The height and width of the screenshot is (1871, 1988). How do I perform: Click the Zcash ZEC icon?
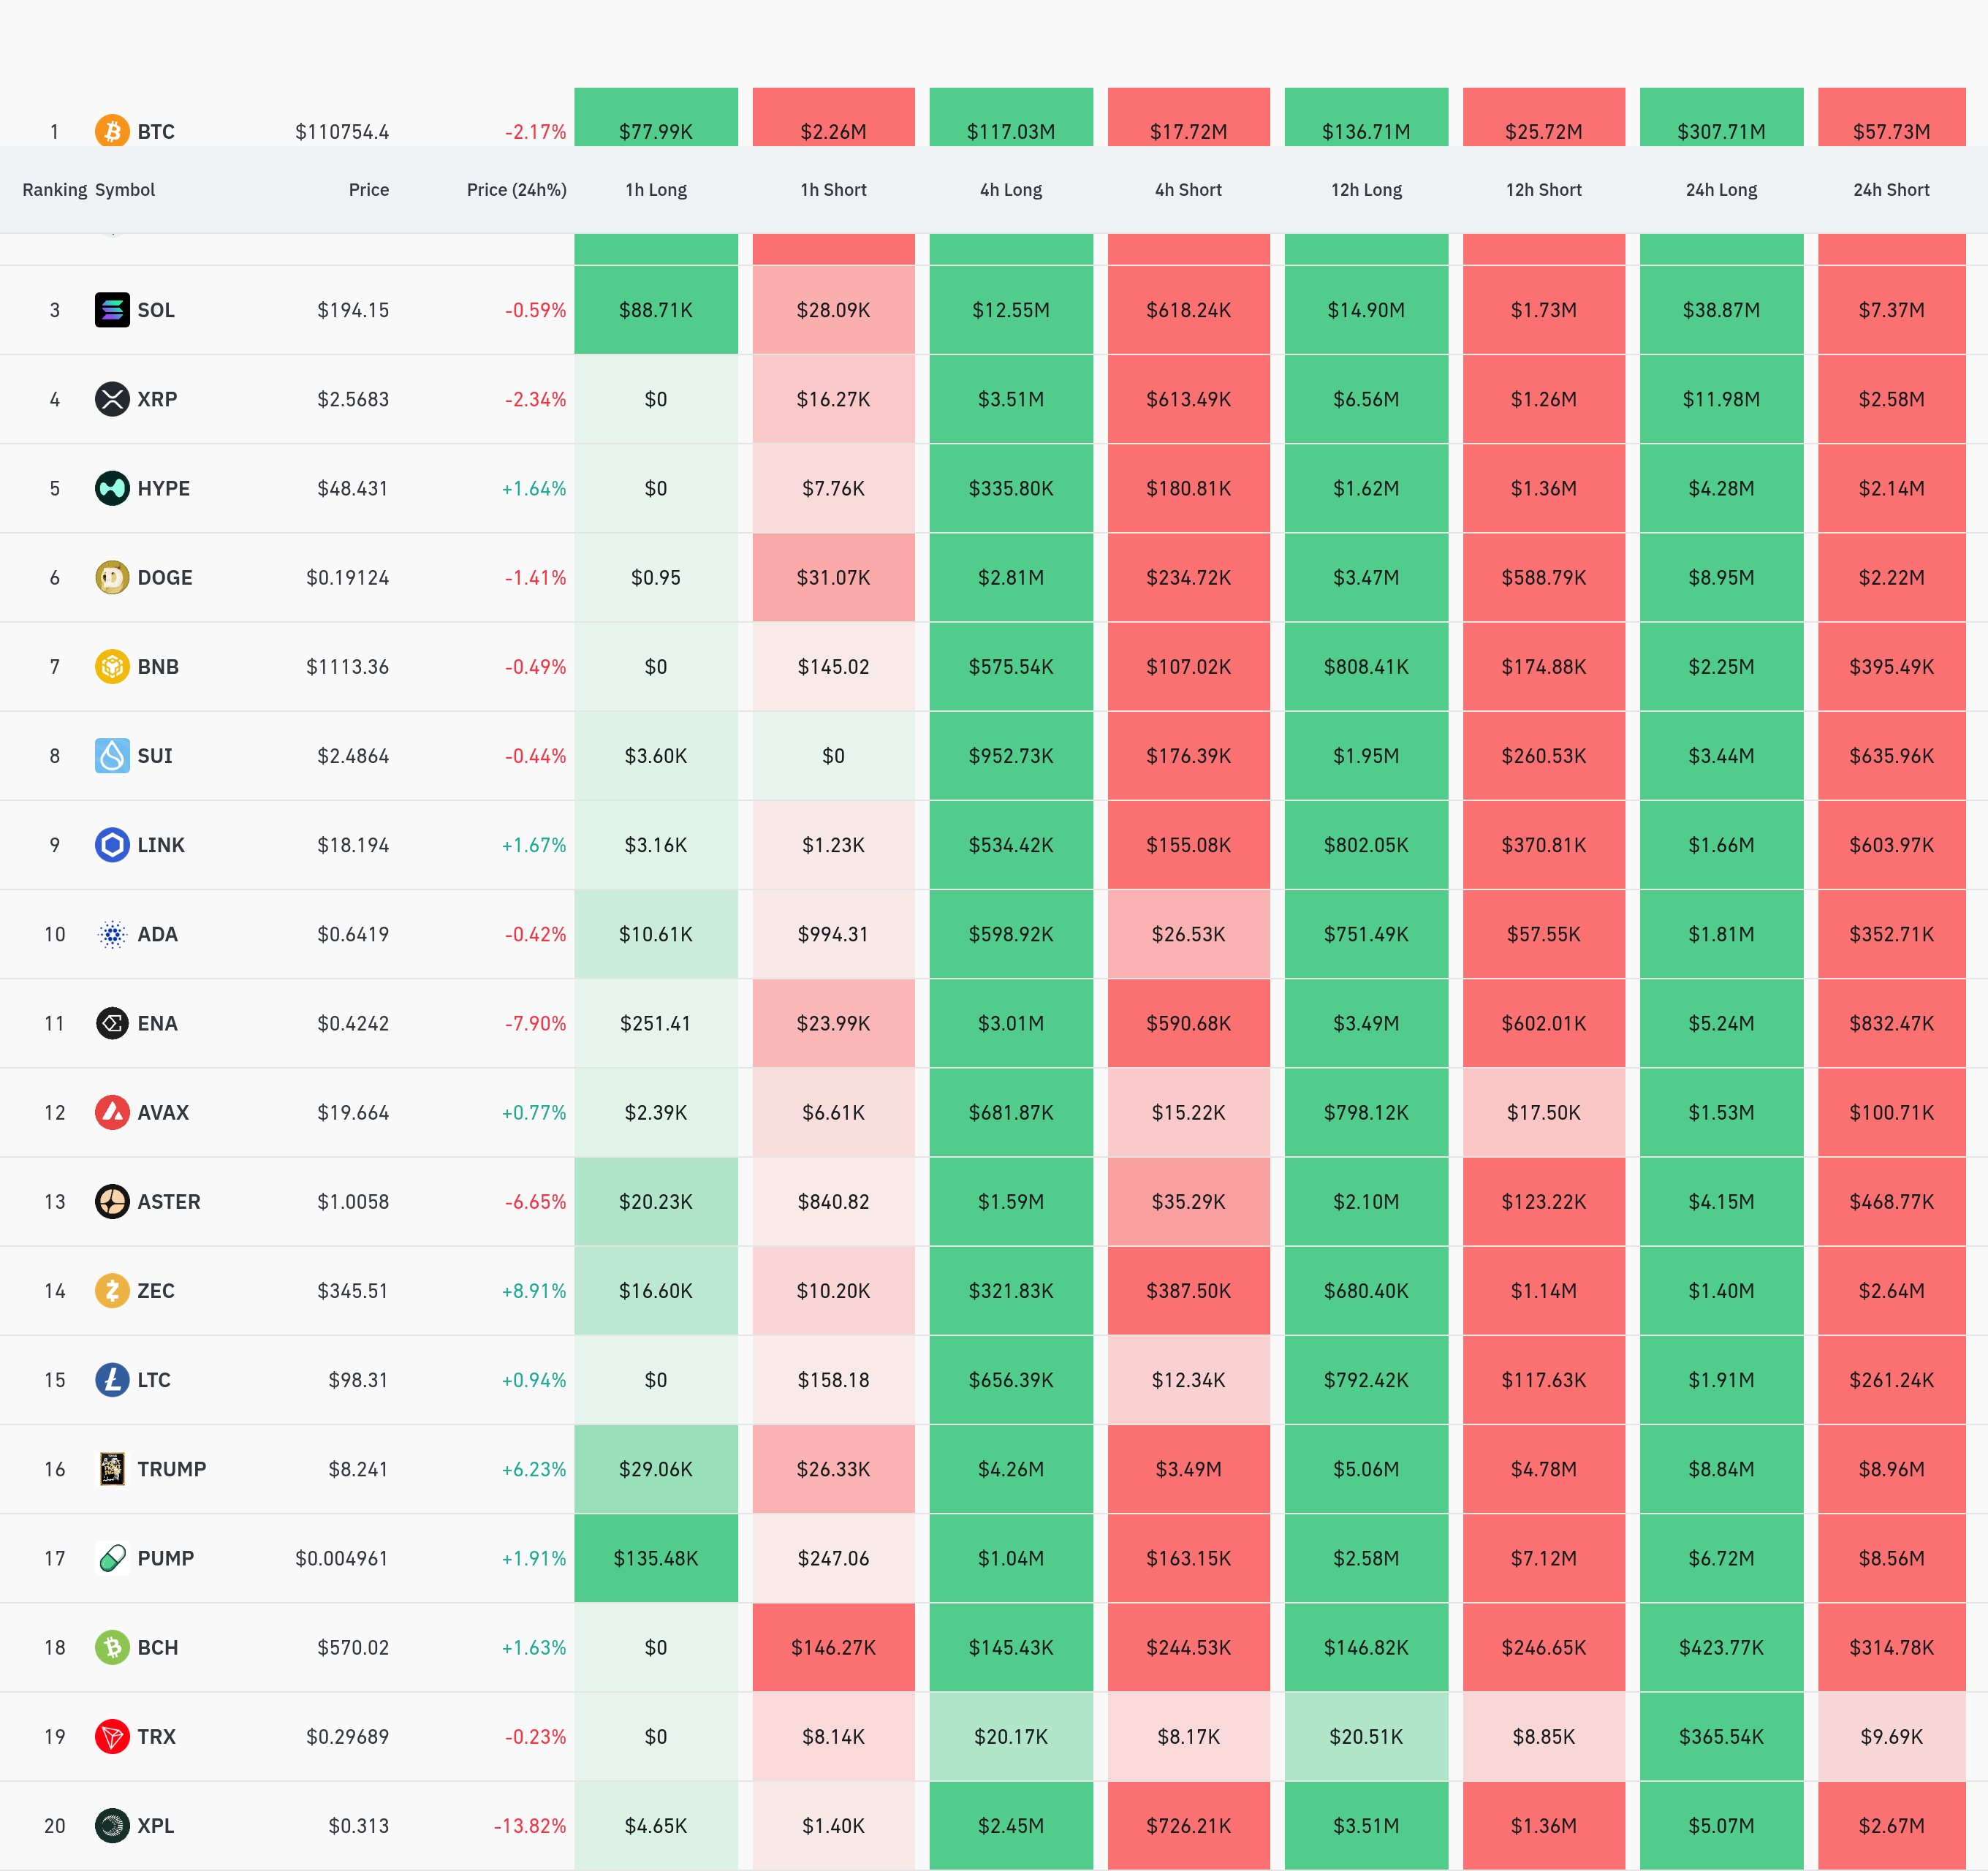click(112, 1291)
